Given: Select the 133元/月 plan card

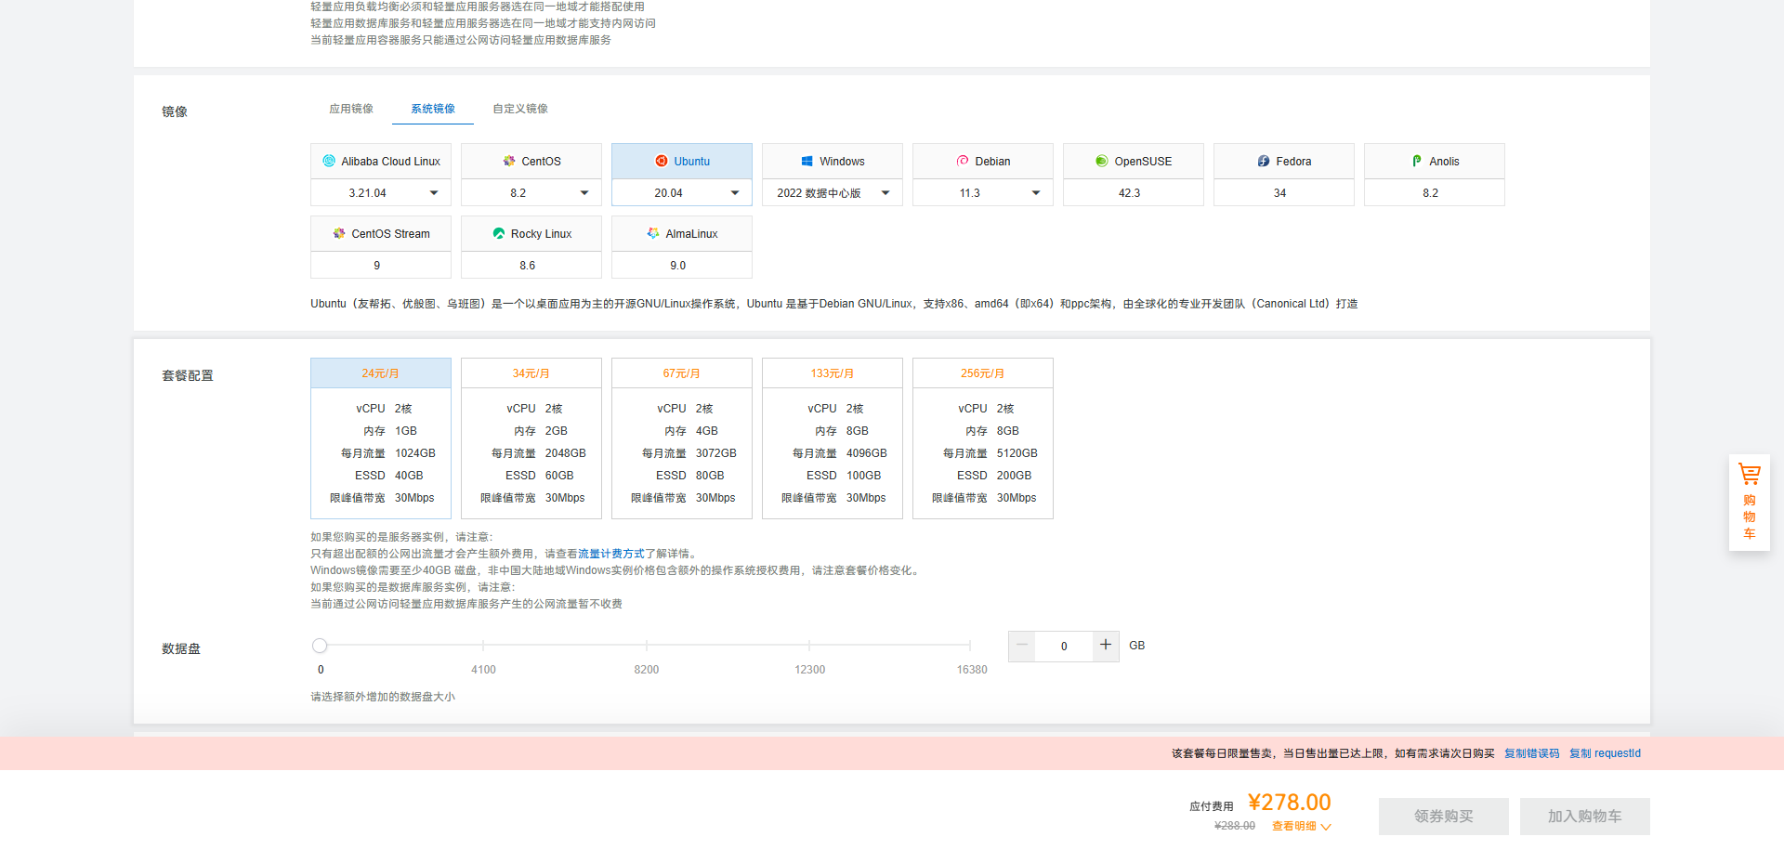Looking at the screenshot, I should pos(833,438).
